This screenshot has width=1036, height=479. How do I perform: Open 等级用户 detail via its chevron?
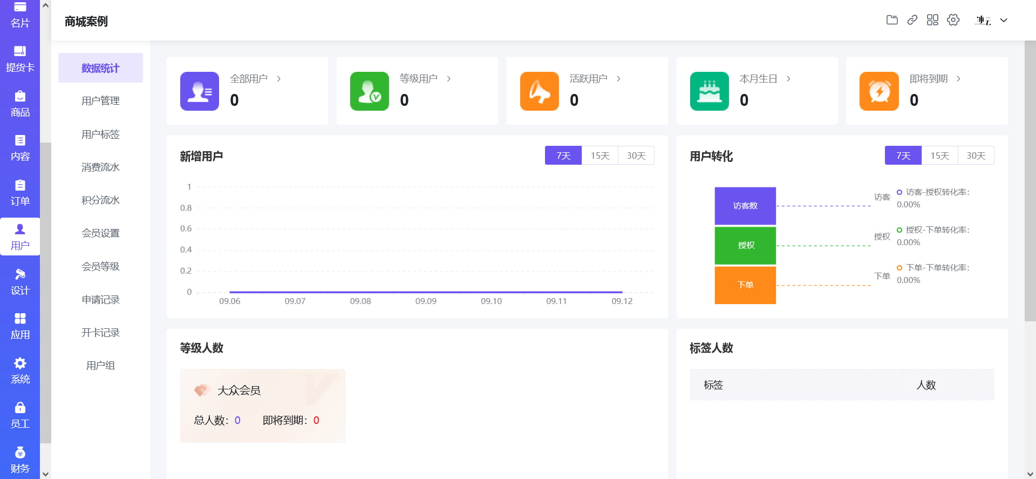click(449, 79)
